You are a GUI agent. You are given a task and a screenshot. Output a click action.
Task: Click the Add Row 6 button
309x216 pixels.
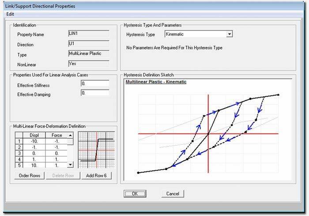[96, 175]
